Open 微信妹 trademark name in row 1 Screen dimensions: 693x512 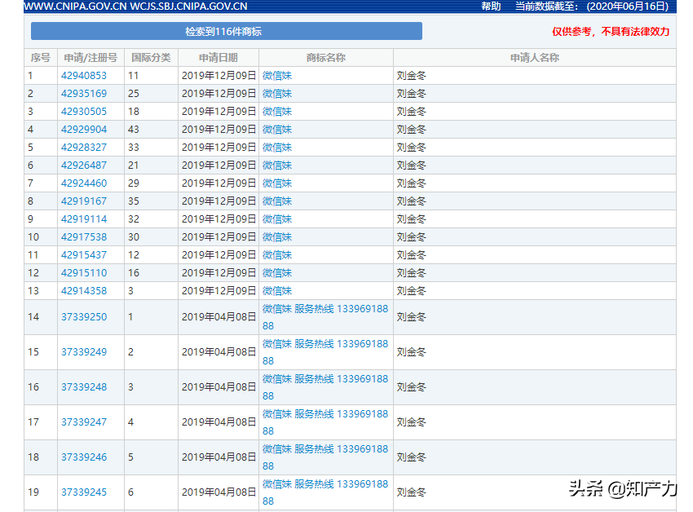[x=277, y=76]
